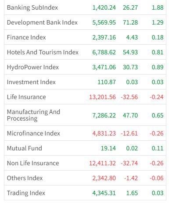Click Banking SubIndex value 1,420.24
Viewport: 169px width, 203px height.
104,7
